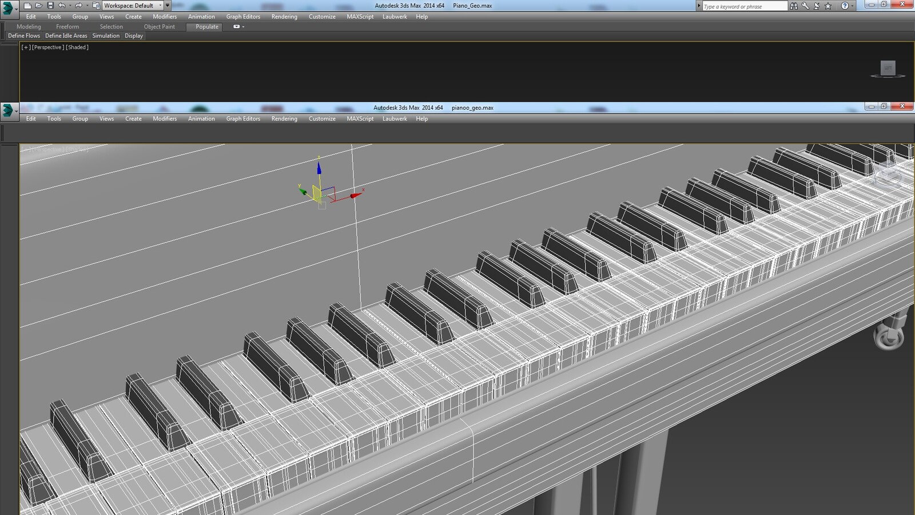Click the Redo arrow icon
The height and width of the screenshot is (515, 915).
(78, 6)
